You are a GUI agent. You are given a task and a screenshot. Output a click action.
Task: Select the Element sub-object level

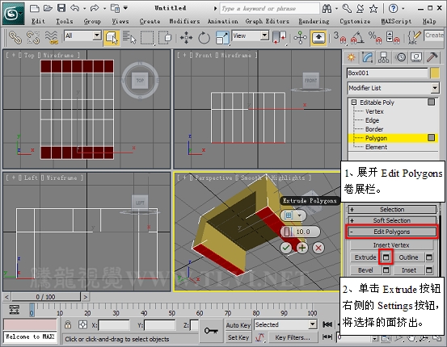(376, 147)
